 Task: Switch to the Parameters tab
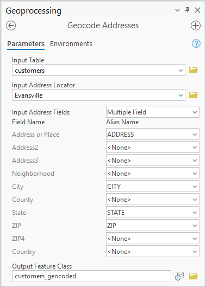tap(26, 44)
